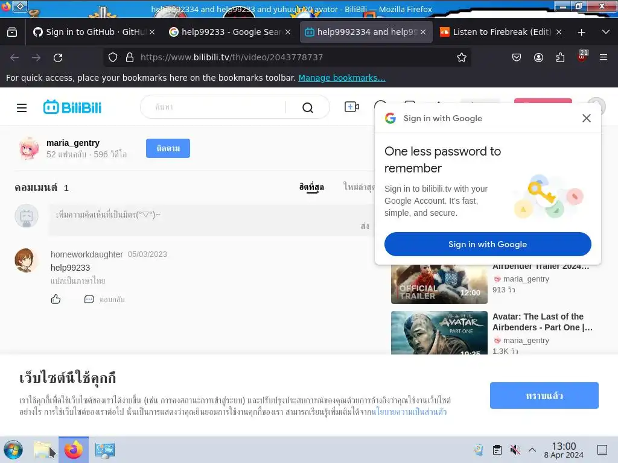This screenshot has width=618, height=463.
Task: Go back to previous page
Action: click(x=14, y=58)
